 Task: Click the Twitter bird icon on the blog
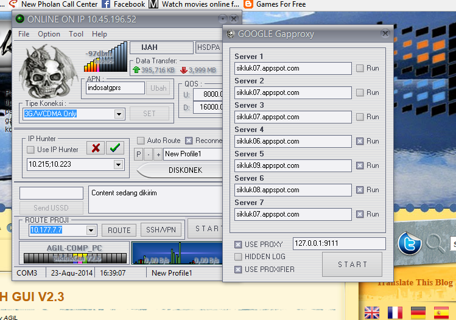410,243
